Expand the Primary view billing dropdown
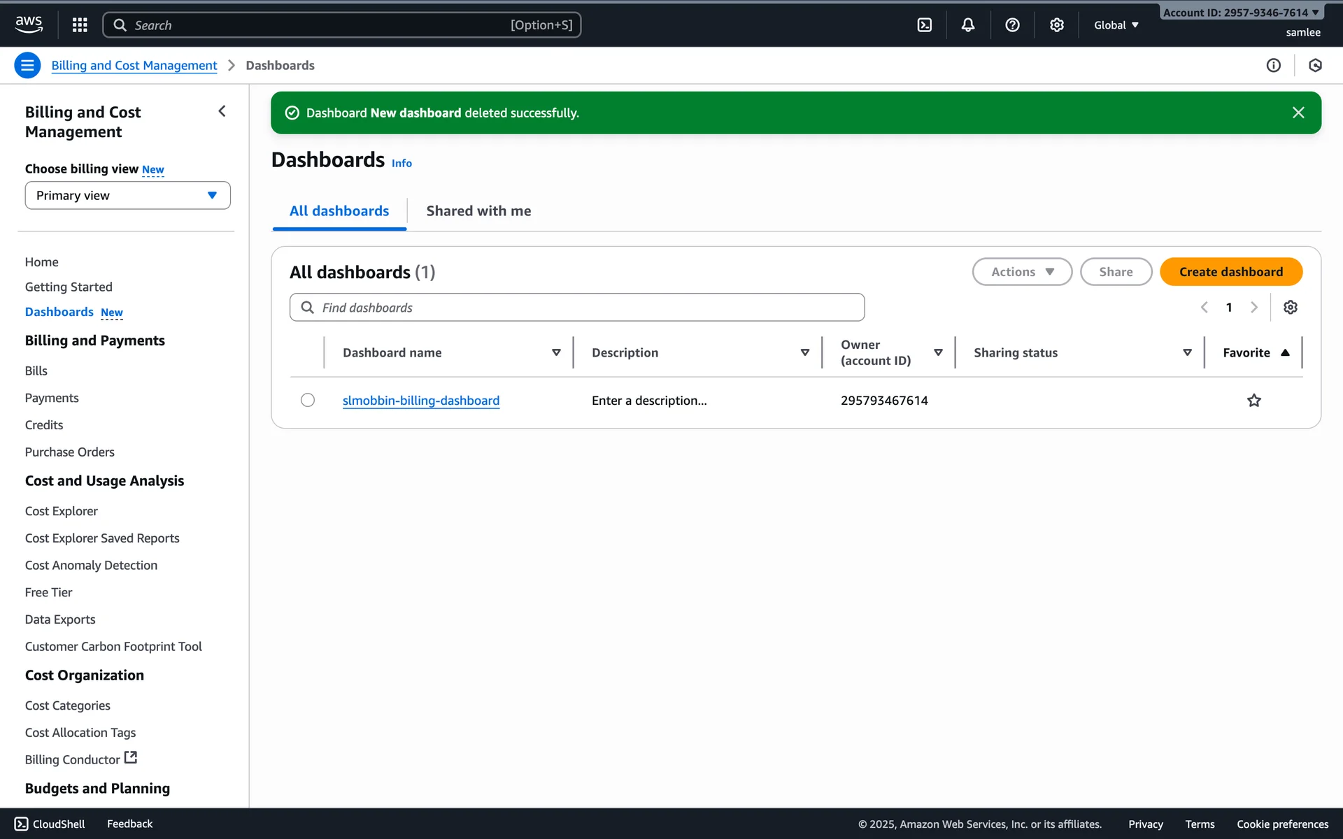Image resolution: width=1343 pixels, height=839 pixels. (127, 196)
